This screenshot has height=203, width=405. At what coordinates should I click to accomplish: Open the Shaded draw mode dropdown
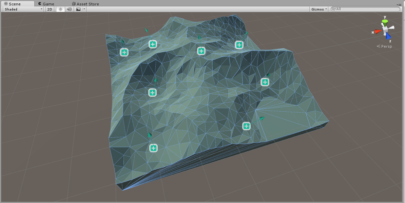pyautogui.click(x=23, y=9)
